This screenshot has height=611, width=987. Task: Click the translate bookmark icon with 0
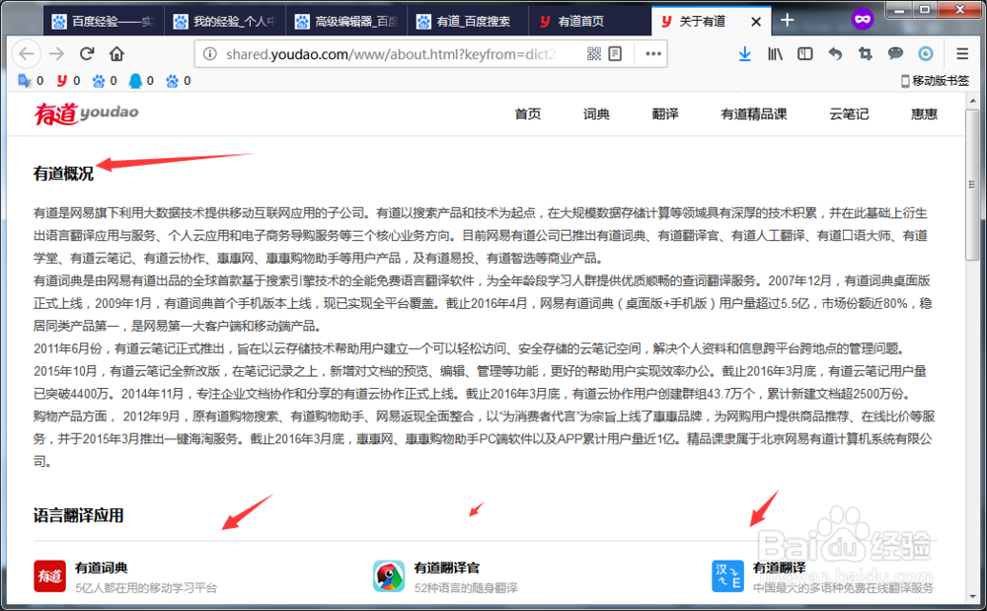(x=25, y=81)
